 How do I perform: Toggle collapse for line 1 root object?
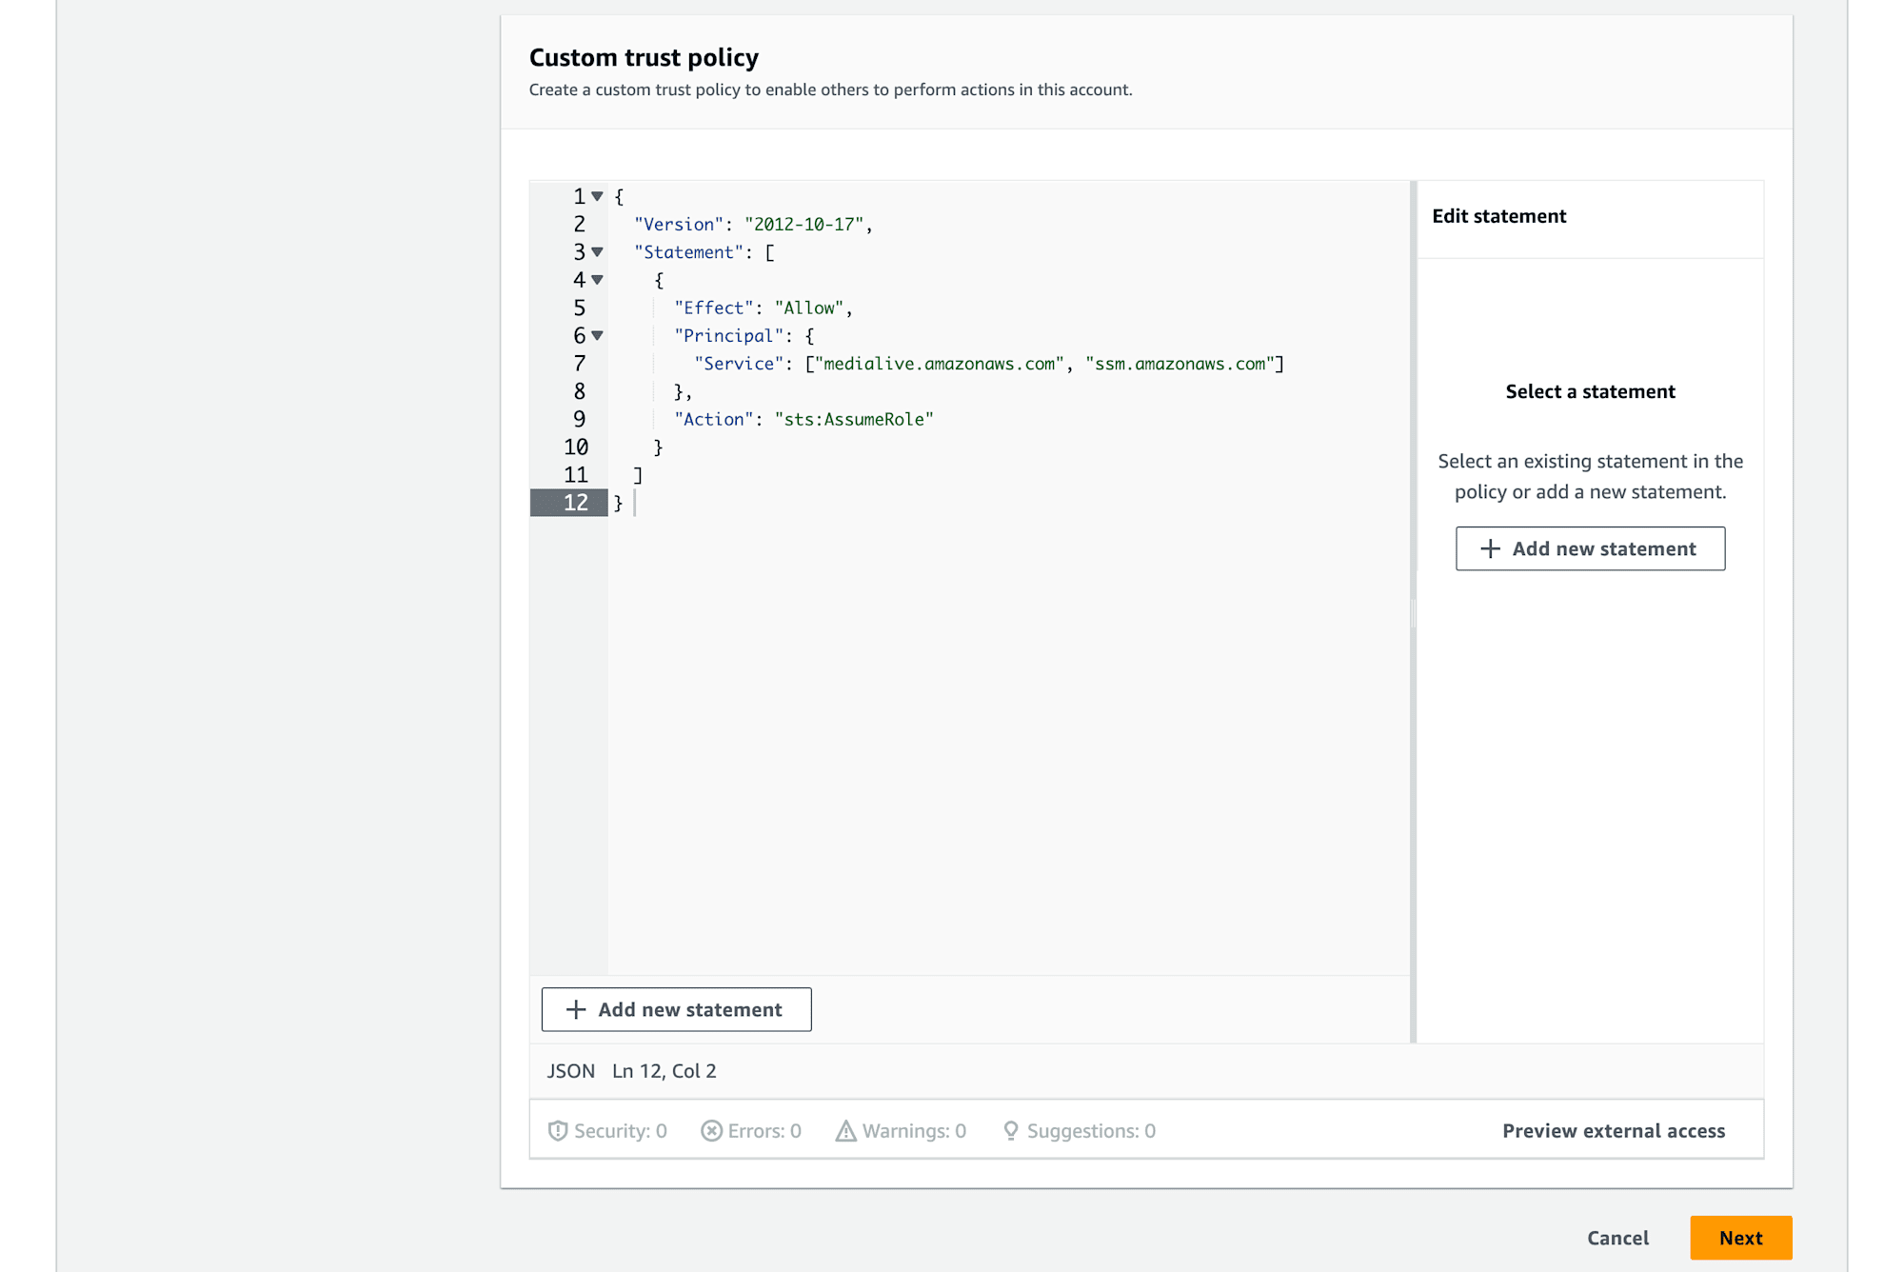(x=594, y=196)
